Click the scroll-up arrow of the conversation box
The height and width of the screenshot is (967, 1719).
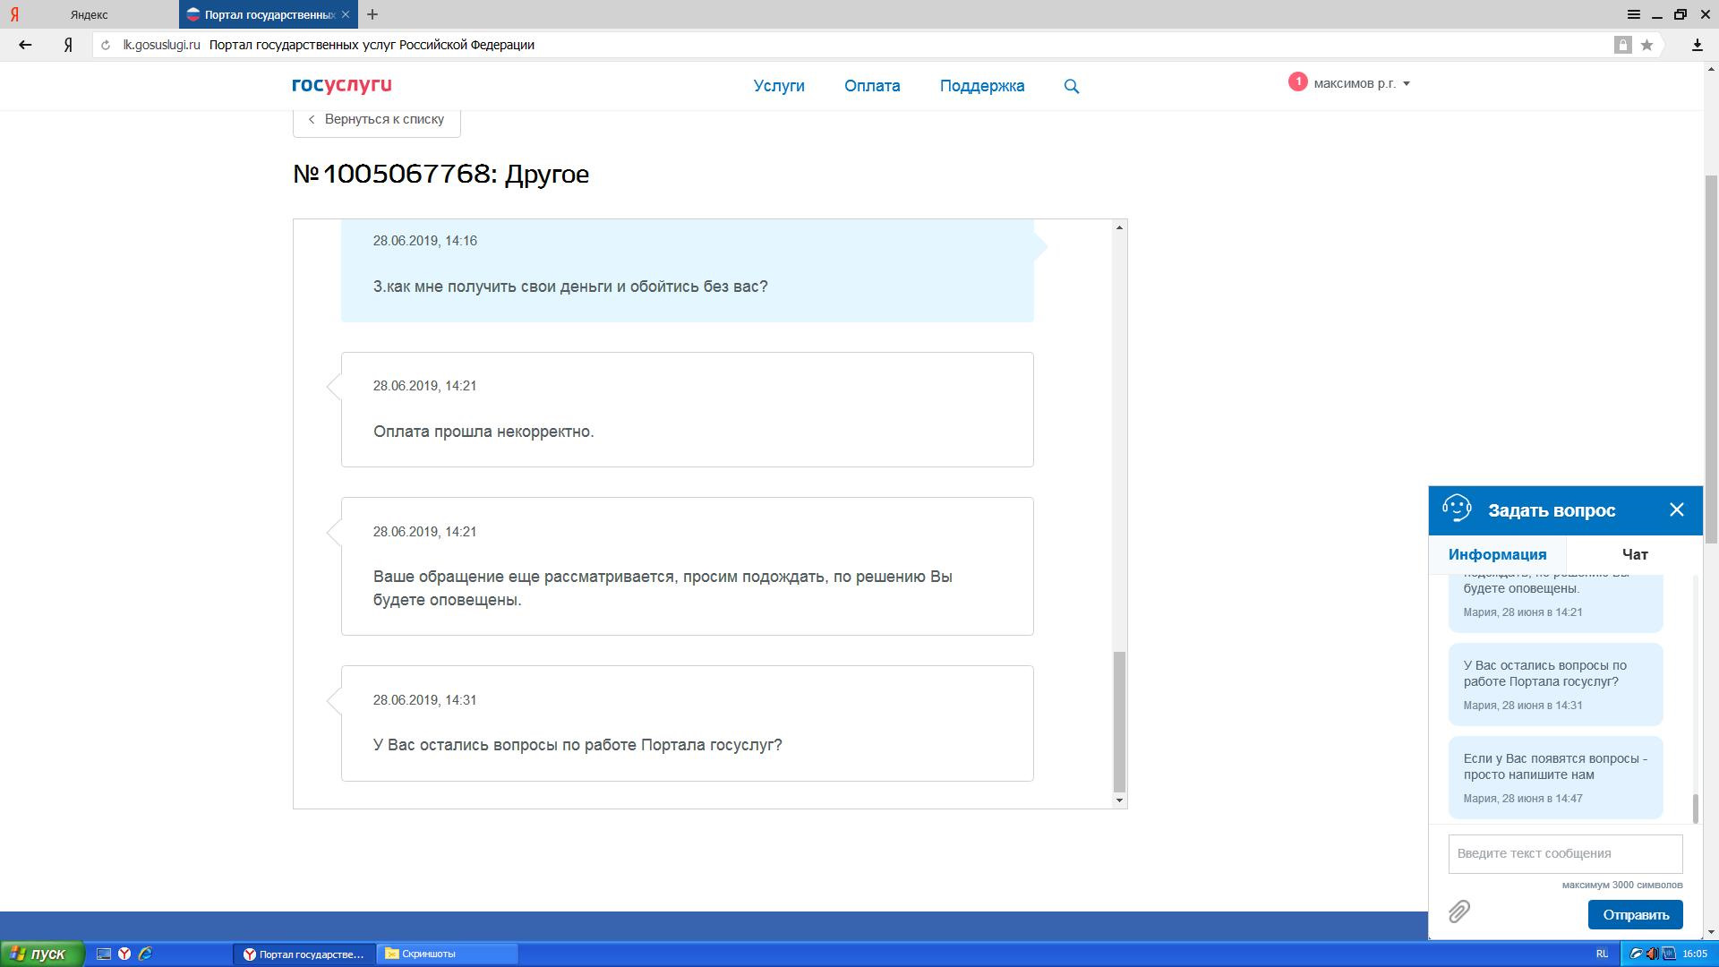1119,227
